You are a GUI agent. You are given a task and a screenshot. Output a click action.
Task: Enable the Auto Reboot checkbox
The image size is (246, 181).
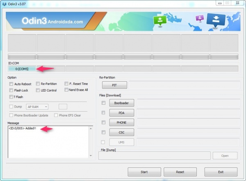[11, 84]
